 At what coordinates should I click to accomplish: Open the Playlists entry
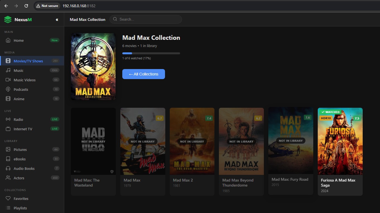tap(20, 208)
